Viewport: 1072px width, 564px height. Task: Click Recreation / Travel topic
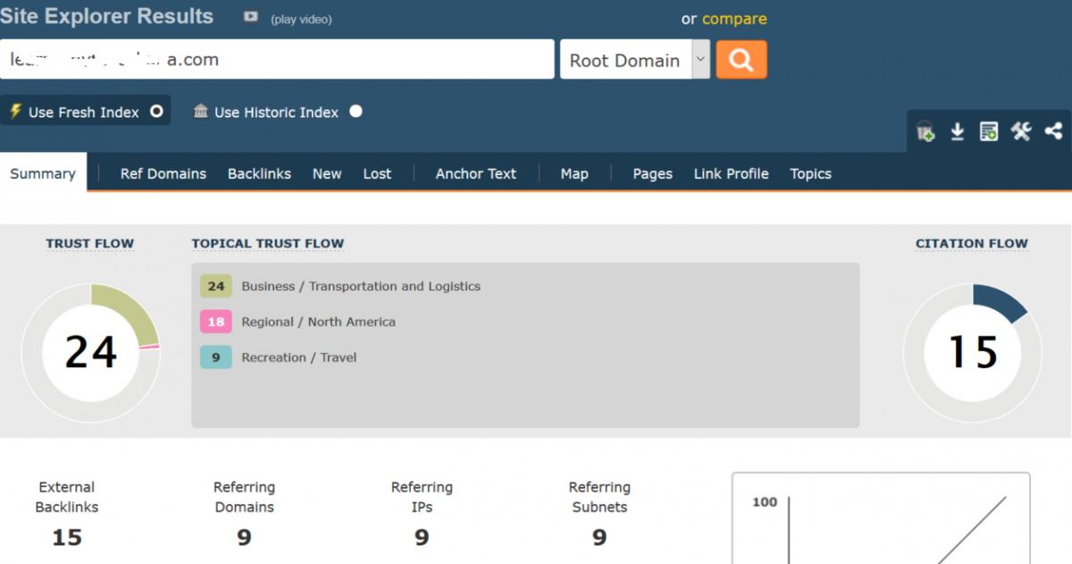(x=299, y=358)
